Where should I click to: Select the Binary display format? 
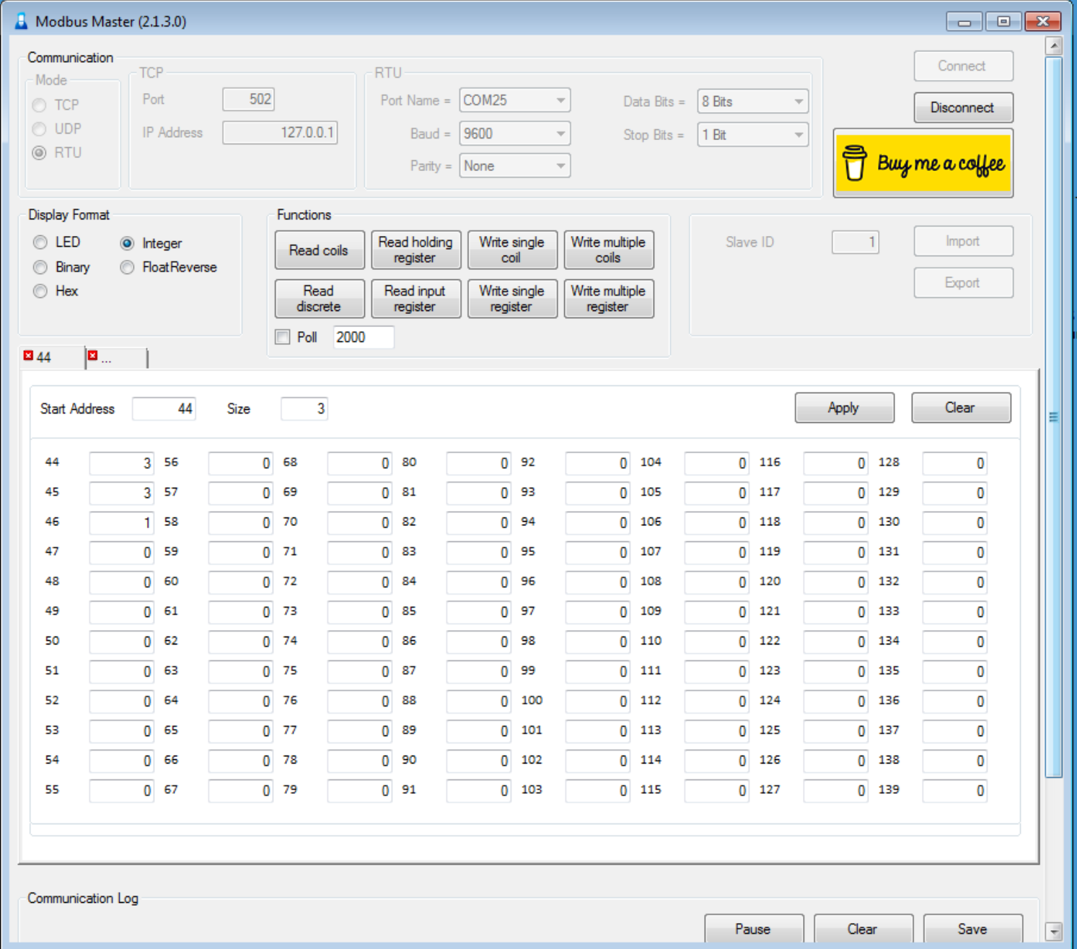click(40, 267)
